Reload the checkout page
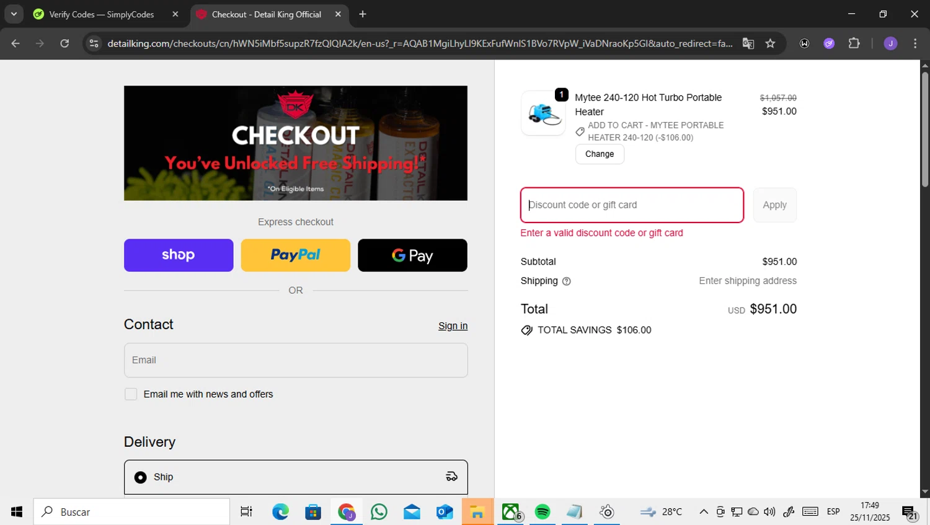The height and width of the screenshot is (525, 930). [64, 43]
